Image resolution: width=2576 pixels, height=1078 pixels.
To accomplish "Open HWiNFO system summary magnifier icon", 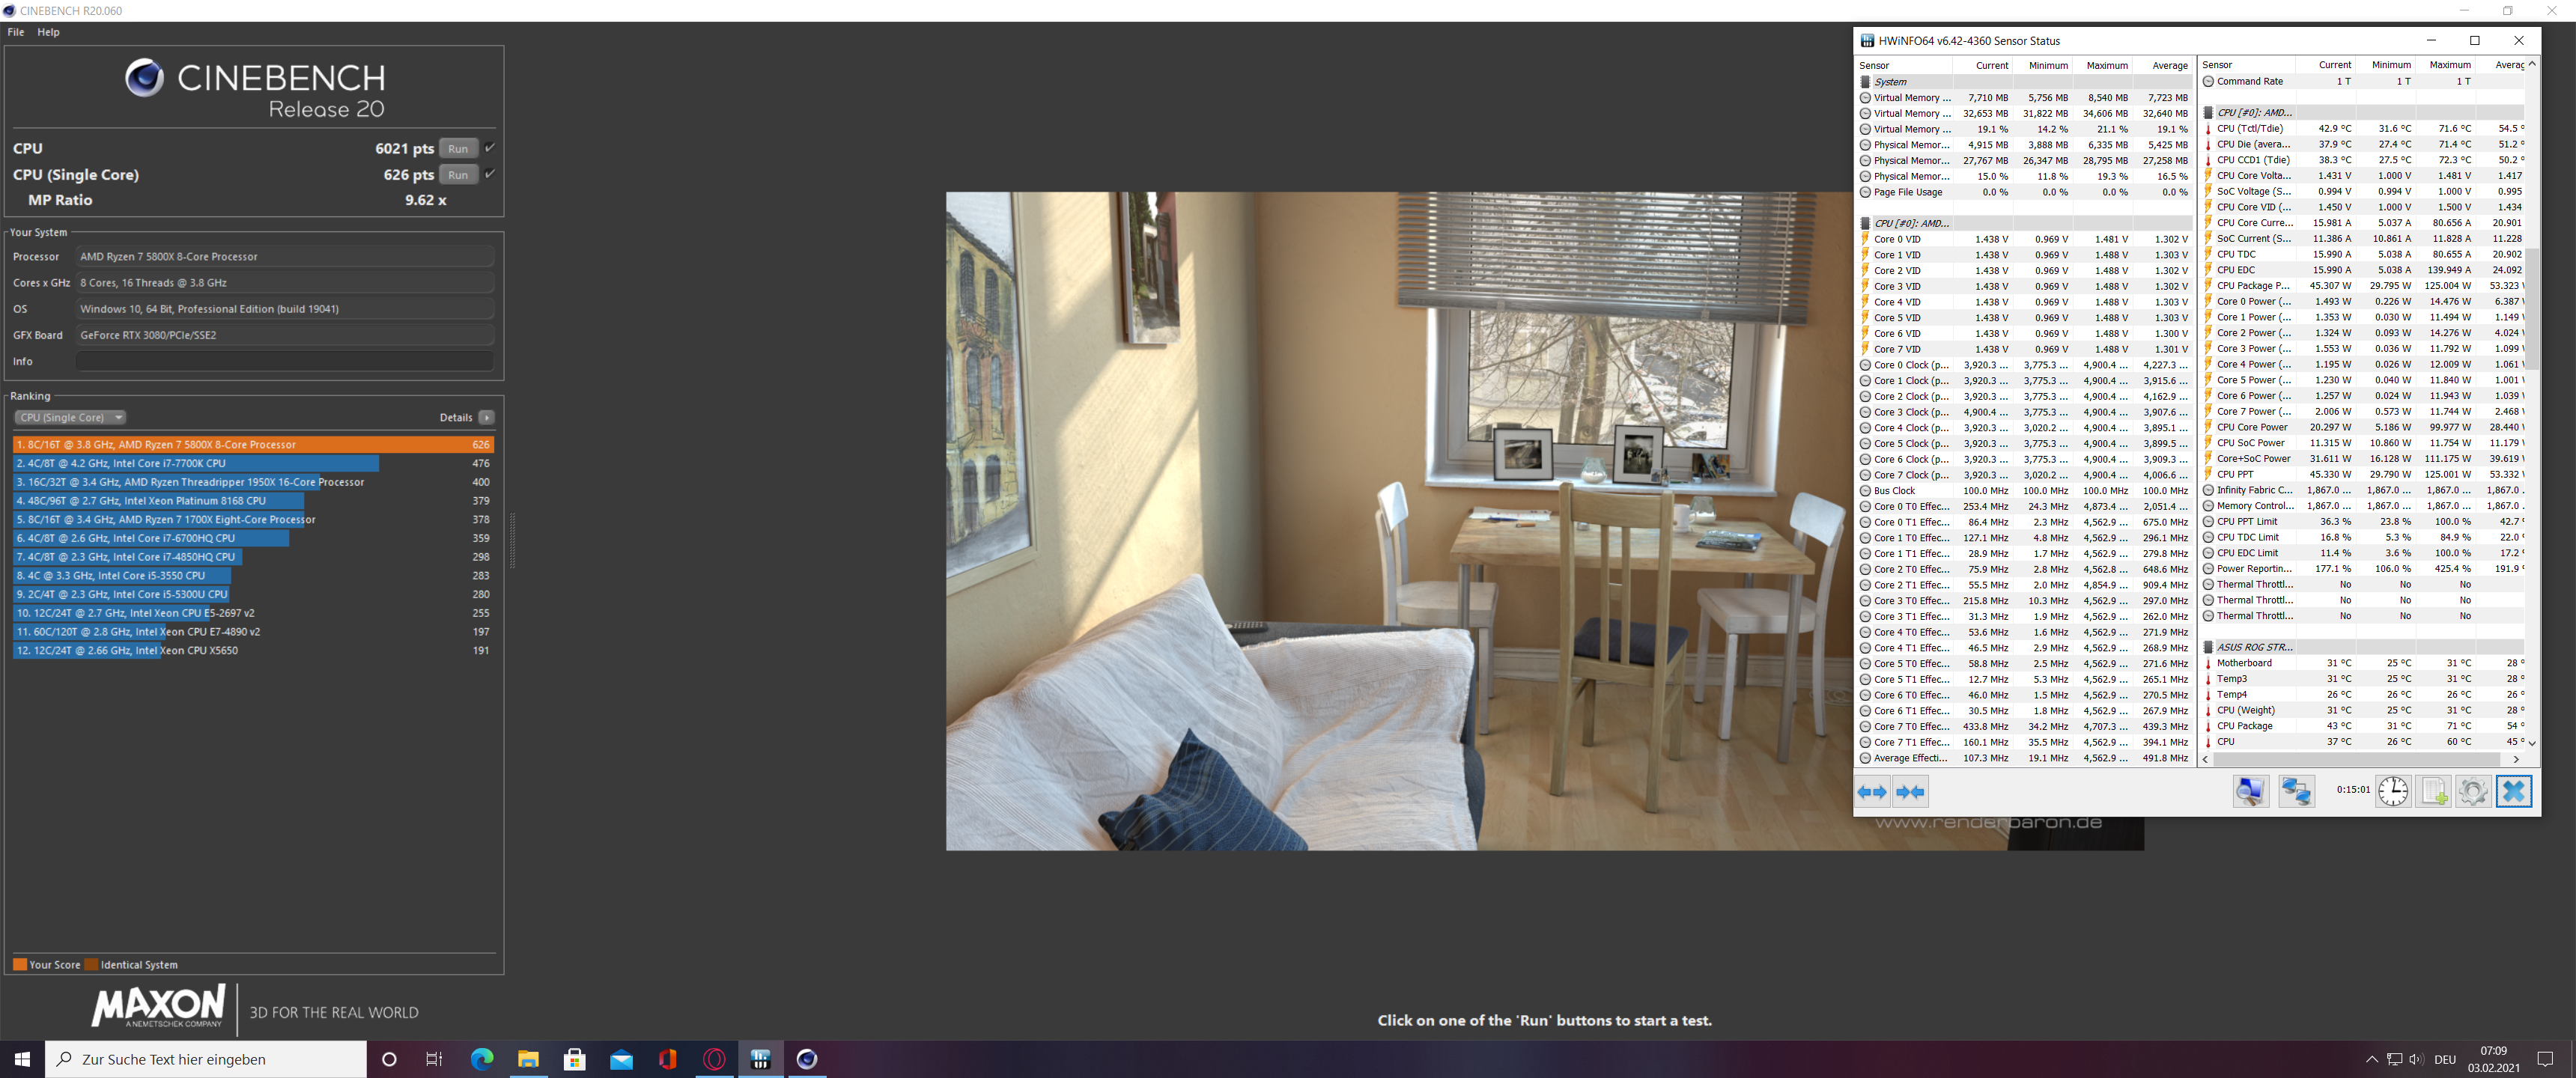I will 2250,791.
